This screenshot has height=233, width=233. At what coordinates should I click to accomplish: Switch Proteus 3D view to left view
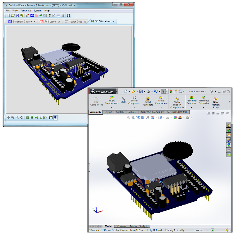click(x=36, y=118)
